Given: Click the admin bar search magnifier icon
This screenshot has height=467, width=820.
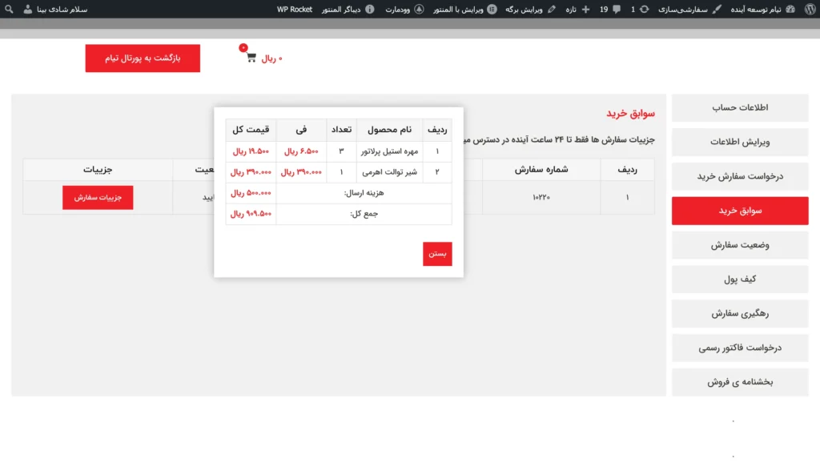Looking at the screenshot, I should [9, 9].
